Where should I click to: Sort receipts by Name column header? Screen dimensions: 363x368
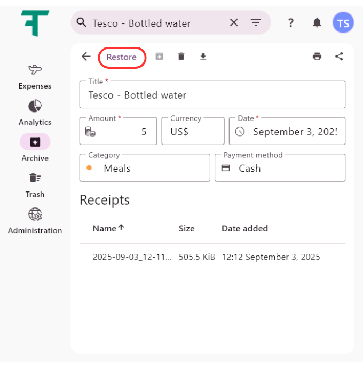click(x=105, y=228)
